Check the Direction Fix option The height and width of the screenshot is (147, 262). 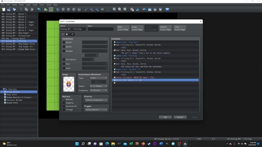64,106
